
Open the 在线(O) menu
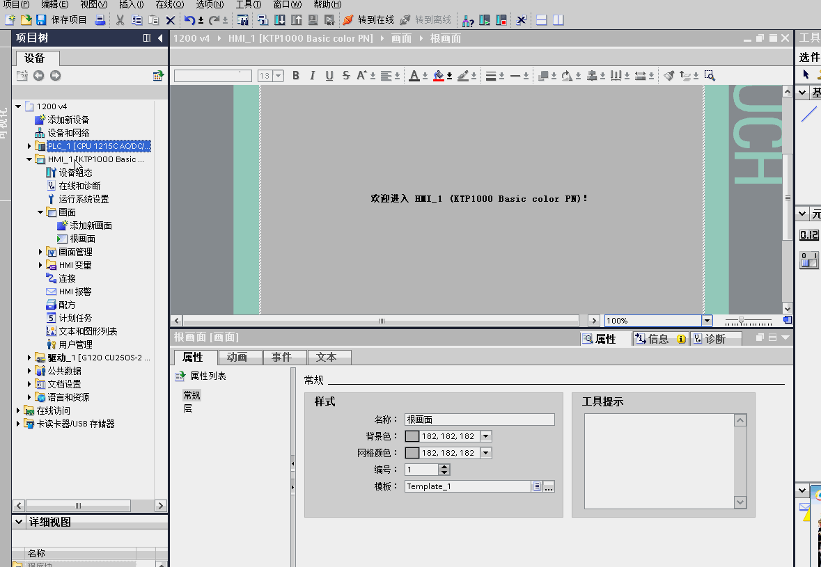pyautogui.click(x=170, y=5)
